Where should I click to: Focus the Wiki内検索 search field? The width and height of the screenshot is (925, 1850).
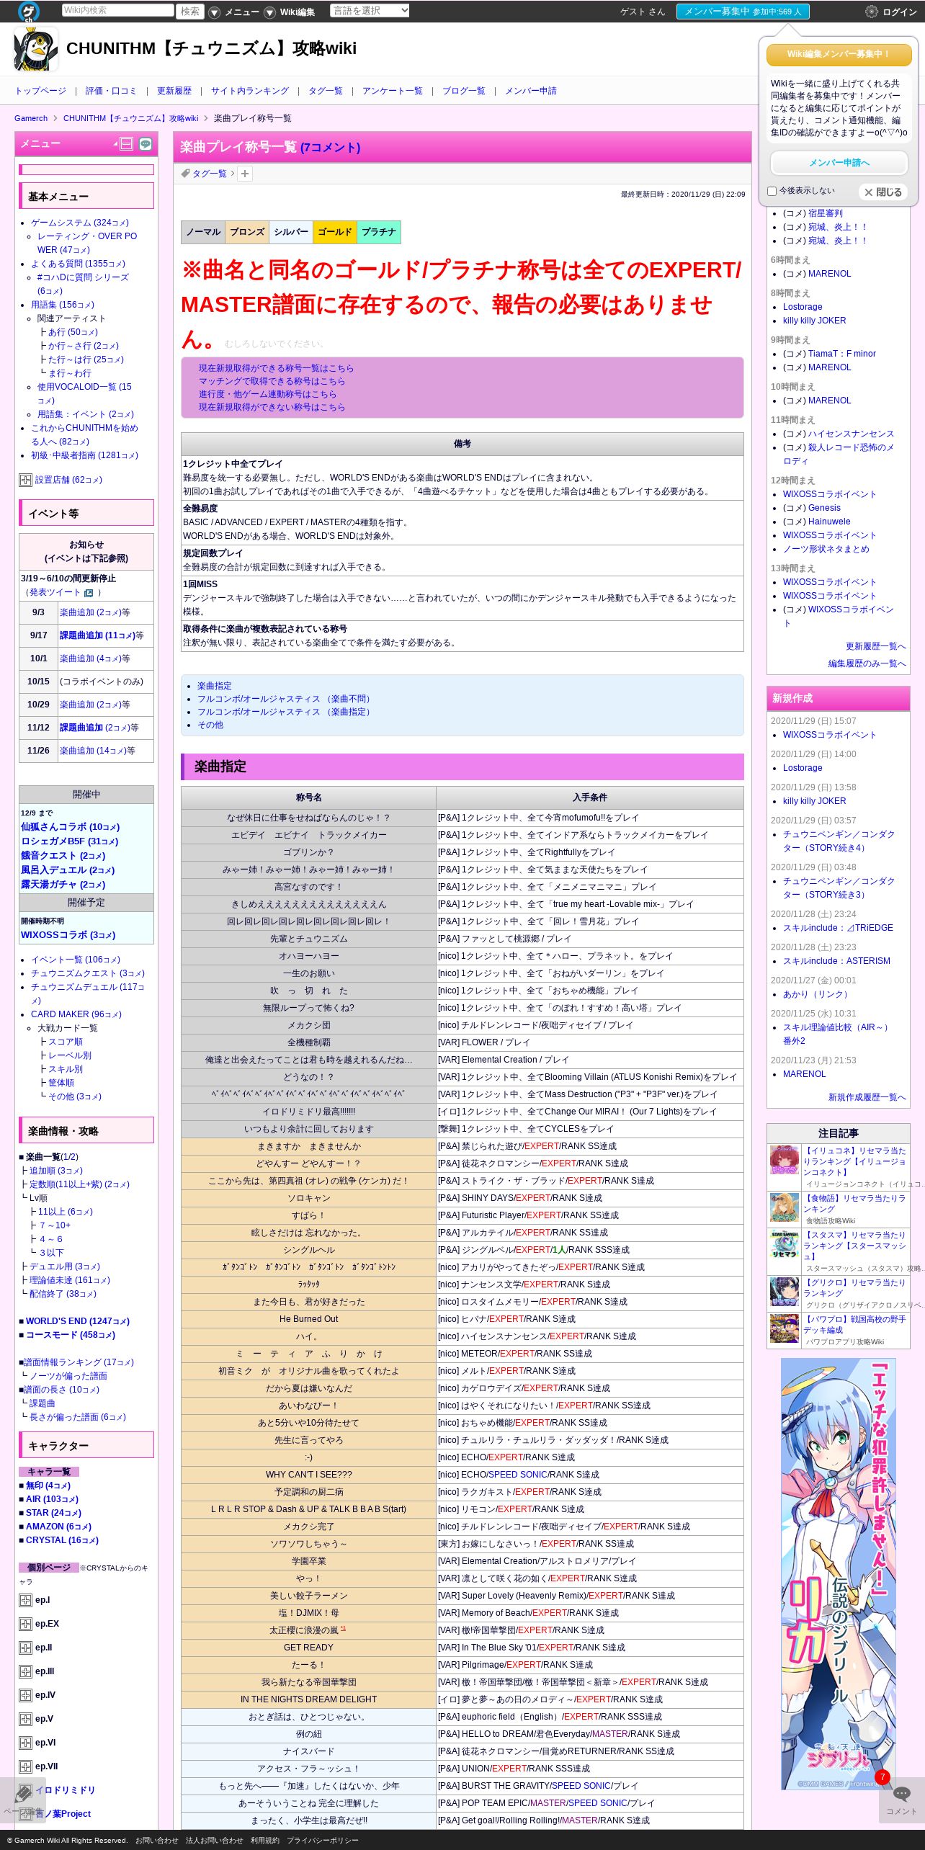(x=117, y=11)
